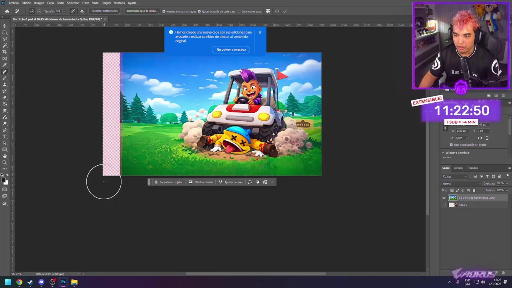
Task: Toggle pressure for size icon in options
Action: tap(73, 11)
